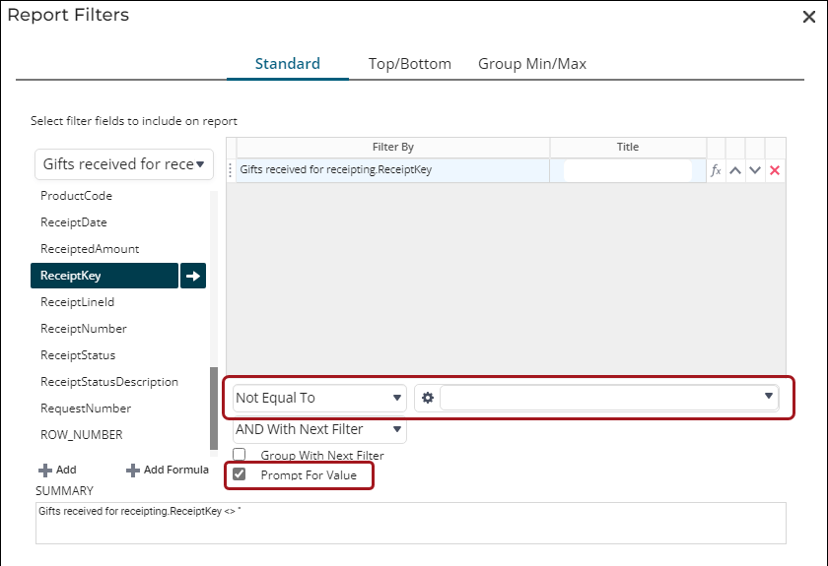Select the ReceiptKey field in list
Screen dimensions: 828x566
coord(104,276)
